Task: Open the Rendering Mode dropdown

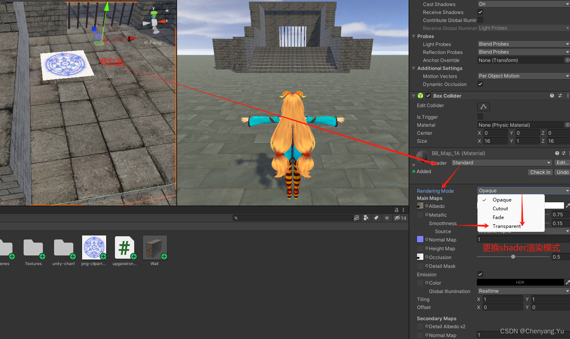Action: (524, 191)
